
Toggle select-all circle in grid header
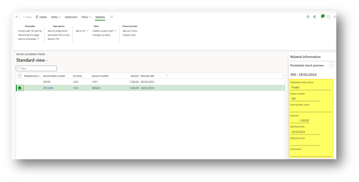pyautogui.click(x=20, y=76)
